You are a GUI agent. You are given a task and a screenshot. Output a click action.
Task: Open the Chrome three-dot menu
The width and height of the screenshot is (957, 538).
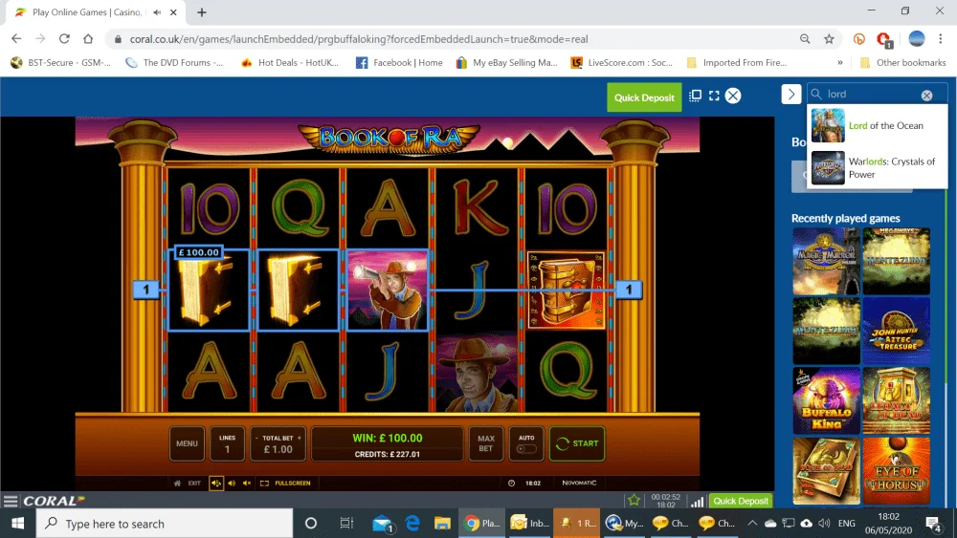[941, 39]
